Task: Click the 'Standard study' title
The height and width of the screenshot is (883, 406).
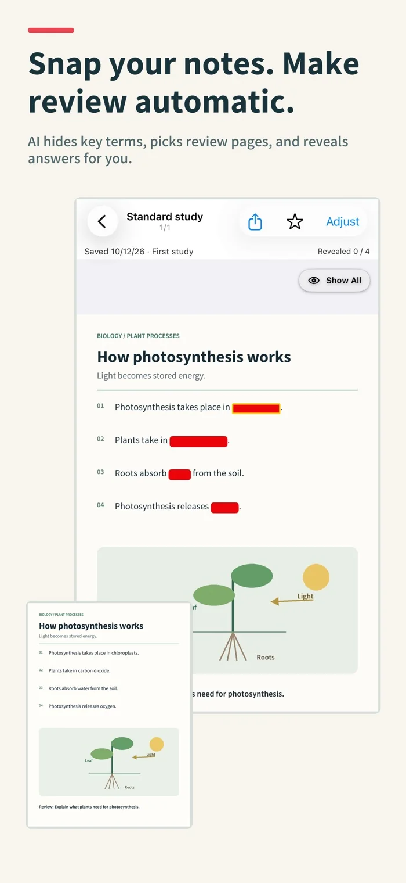Action: pyautogui.click(x=165, y=217)
